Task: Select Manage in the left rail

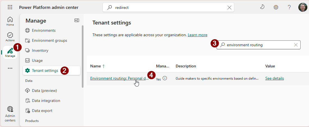Action: pyautogui.click(x=10, y=52)
